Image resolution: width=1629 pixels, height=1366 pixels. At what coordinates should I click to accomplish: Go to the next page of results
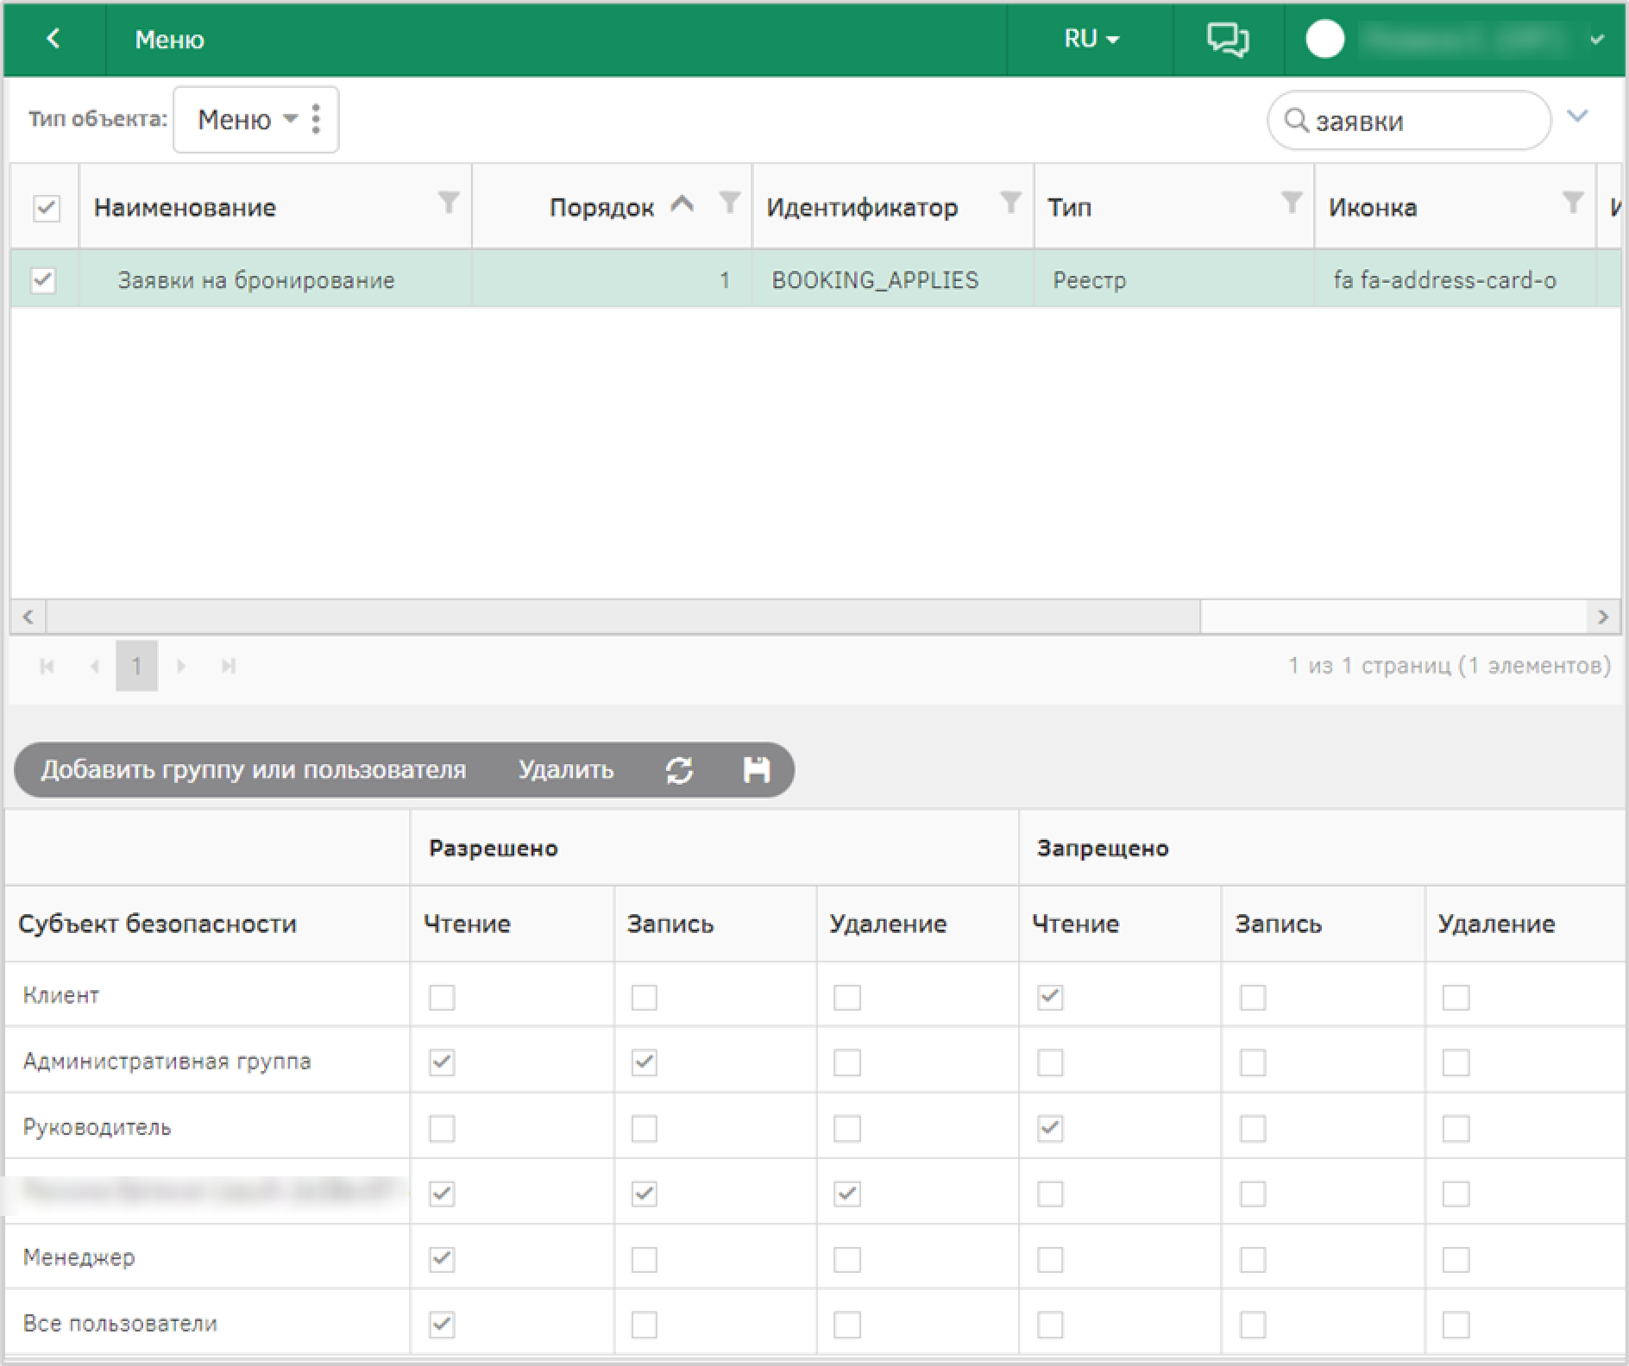[181, 666]
